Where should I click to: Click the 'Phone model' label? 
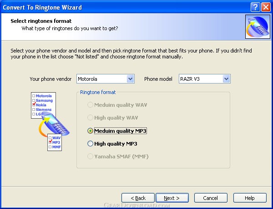tap(158, 79)
